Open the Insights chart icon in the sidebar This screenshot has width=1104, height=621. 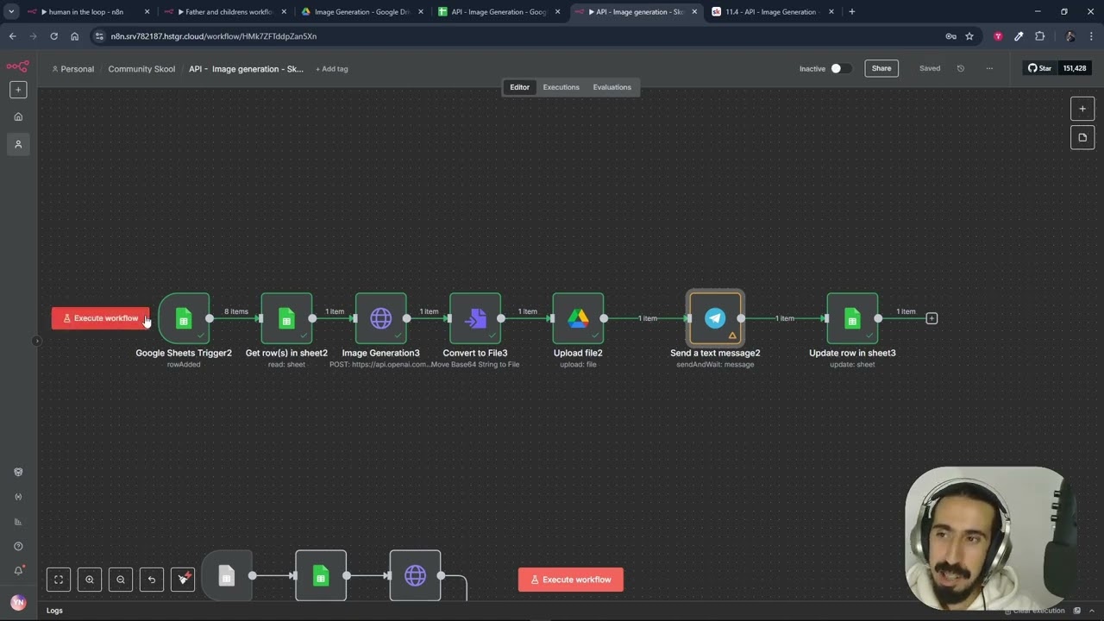[18, 521]
